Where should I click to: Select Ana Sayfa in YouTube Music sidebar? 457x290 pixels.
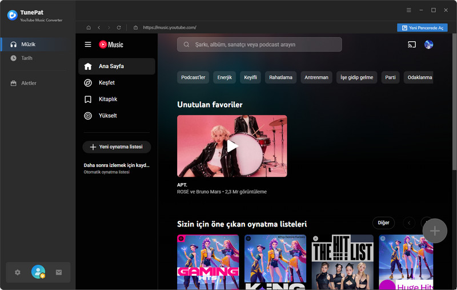coord(117,66)
